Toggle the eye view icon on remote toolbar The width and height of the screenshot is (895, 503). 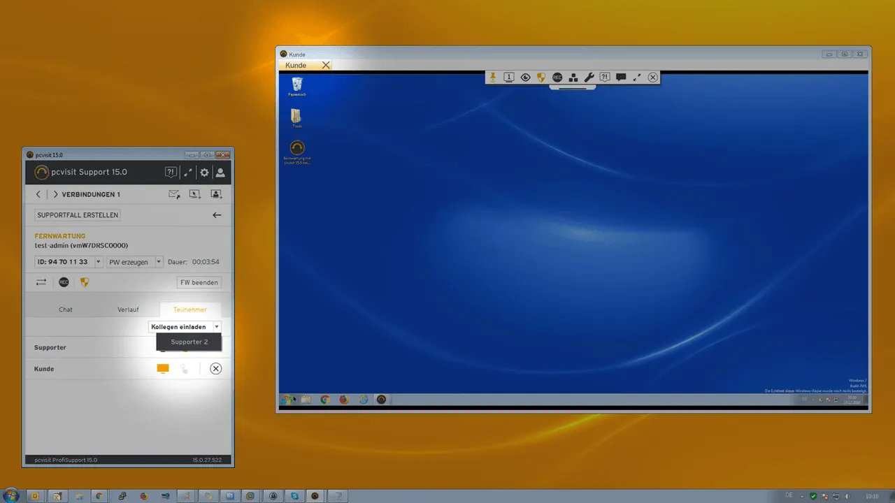point(526,78)
